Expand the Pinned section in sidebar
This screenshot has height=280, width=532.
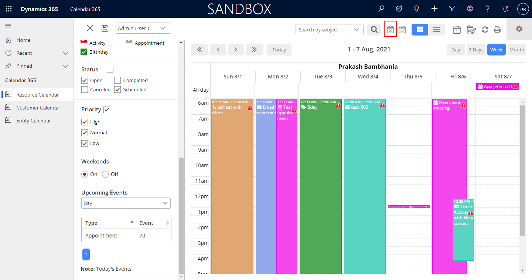[65, 66]
